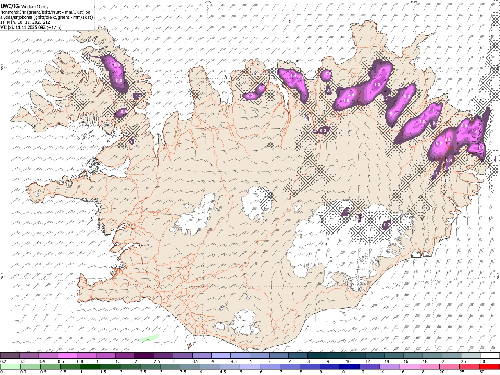
Task: Click the pale green 0.1 rain scale swatch
Action: pyautogui.click(x=10, y=366)
